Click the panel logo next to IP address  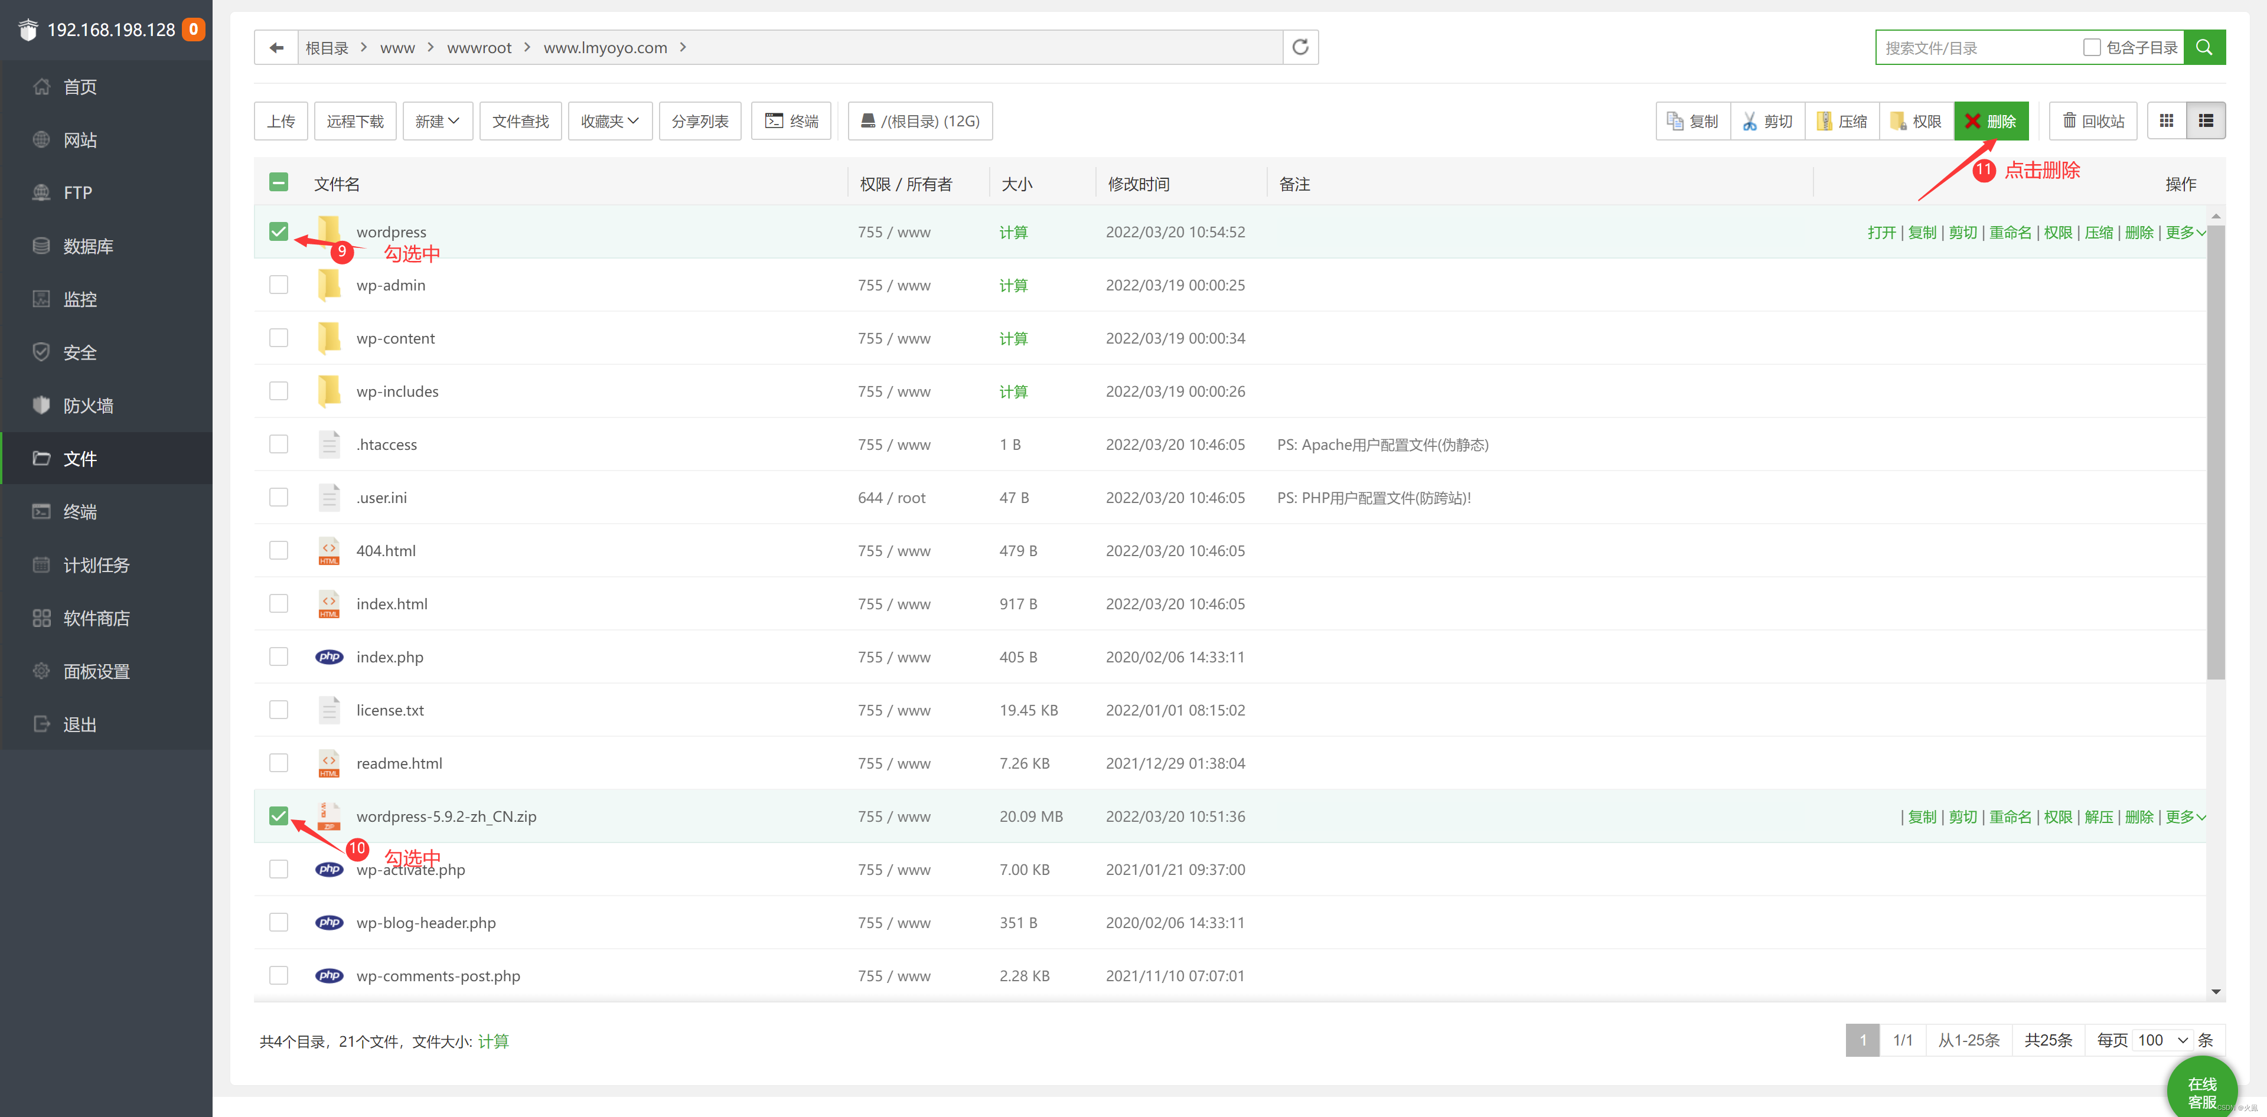28,29
